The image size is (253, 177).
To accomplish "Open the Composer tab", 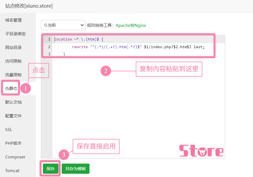I will coord(15,157).
